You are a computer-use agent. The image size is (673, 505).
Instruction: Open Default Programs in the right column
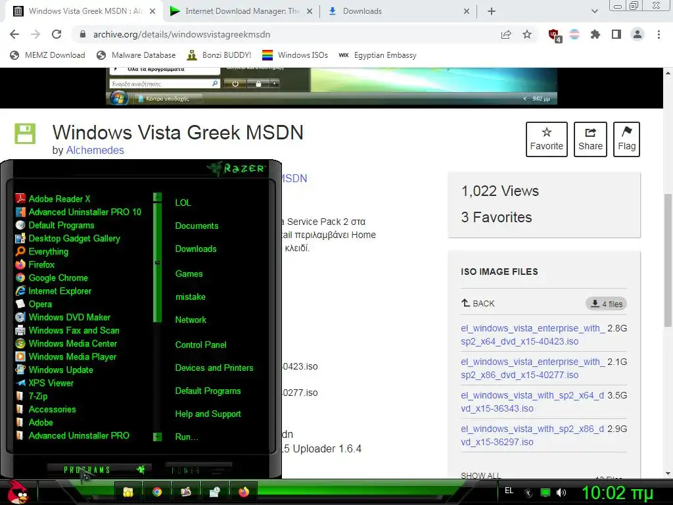208,391
